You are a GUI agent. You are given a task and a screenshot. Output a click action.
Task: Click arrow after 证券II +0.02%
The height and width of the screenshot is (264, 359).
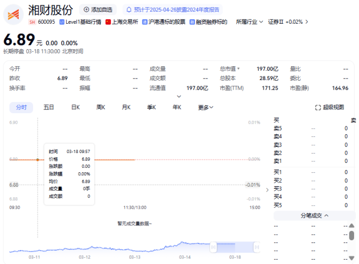pos(307,22)
